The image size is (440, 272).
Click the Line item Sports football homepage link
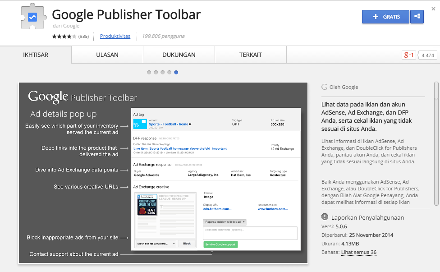(x=180, y=148)
